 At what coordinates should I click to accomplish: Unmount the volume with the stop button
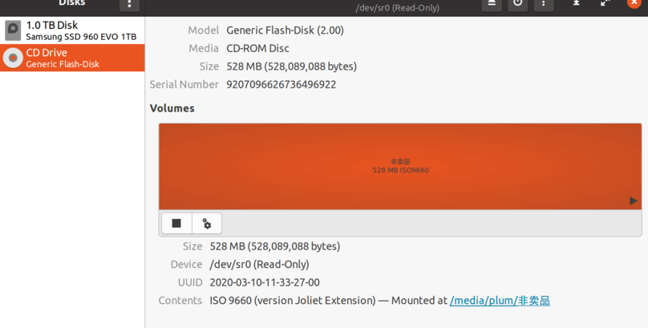point(176,224)
